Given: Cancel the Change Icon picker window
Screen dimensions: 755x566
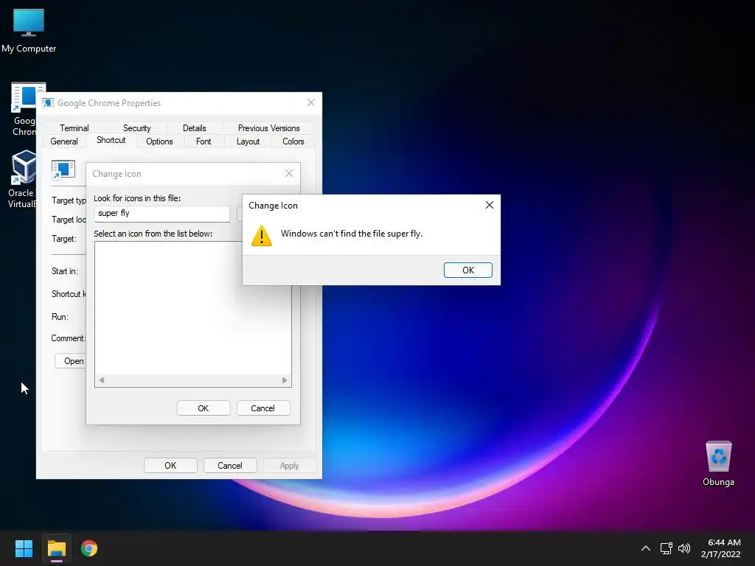Looking at the screenshot, I should click(x=263, y=408).
